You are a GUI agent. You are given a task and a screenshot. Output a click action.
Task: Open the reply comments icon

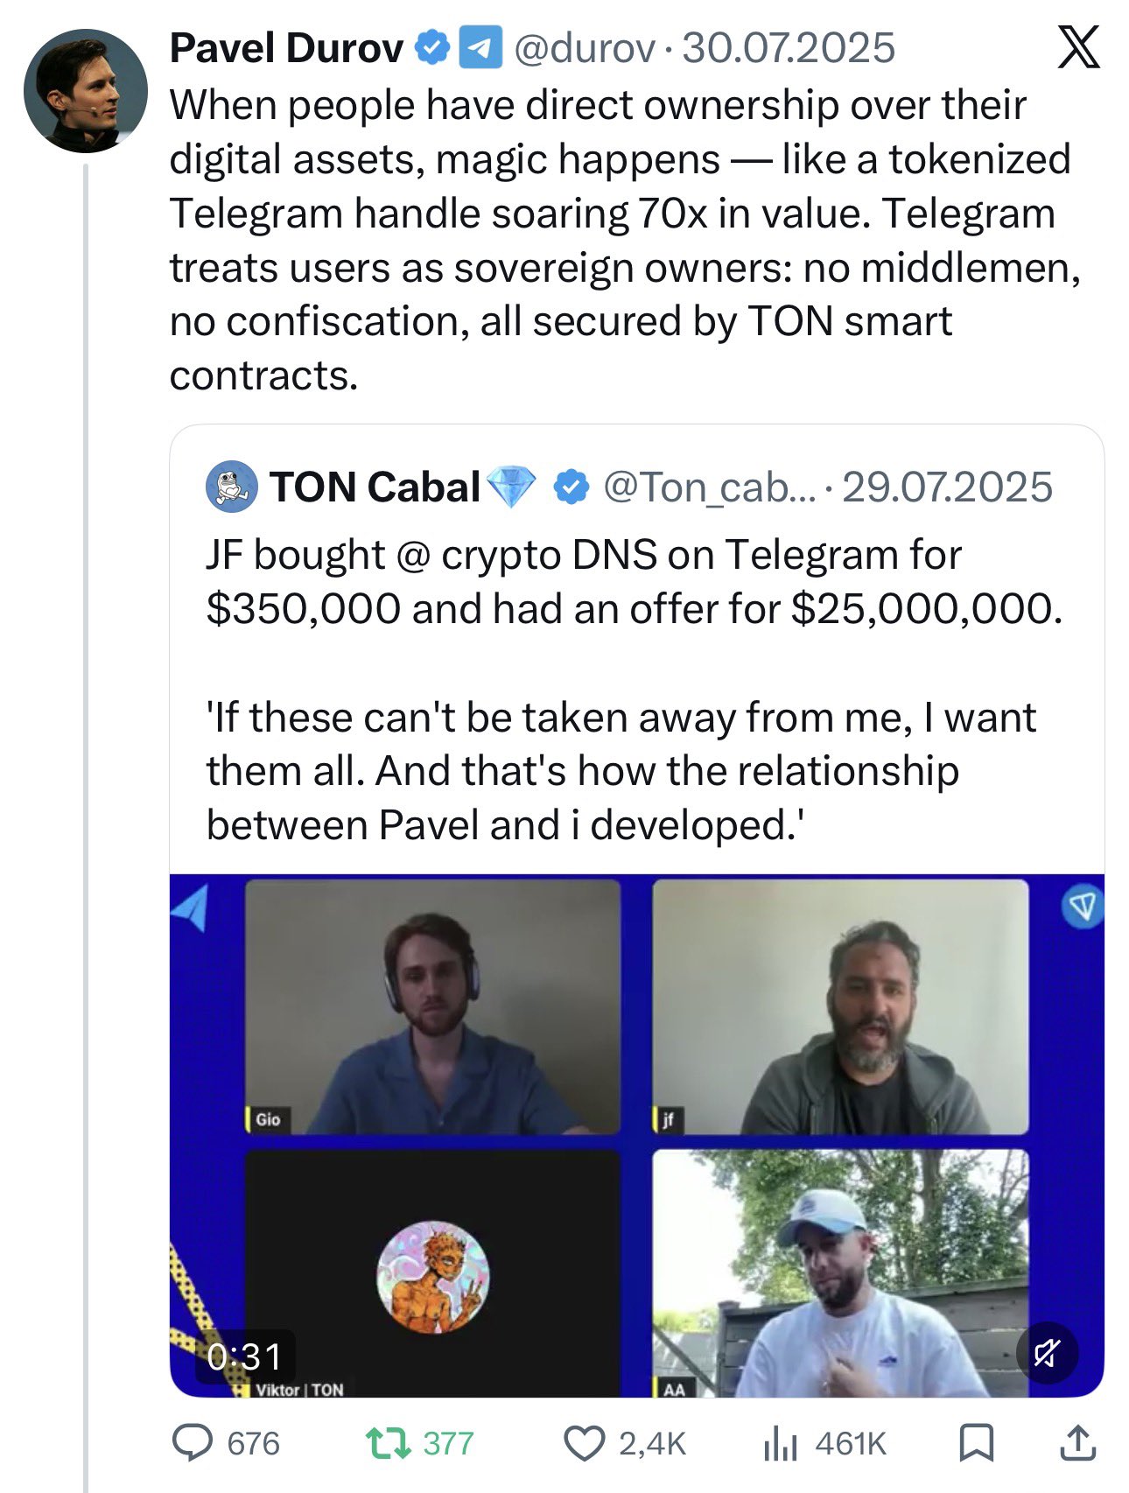(192, 1443)
